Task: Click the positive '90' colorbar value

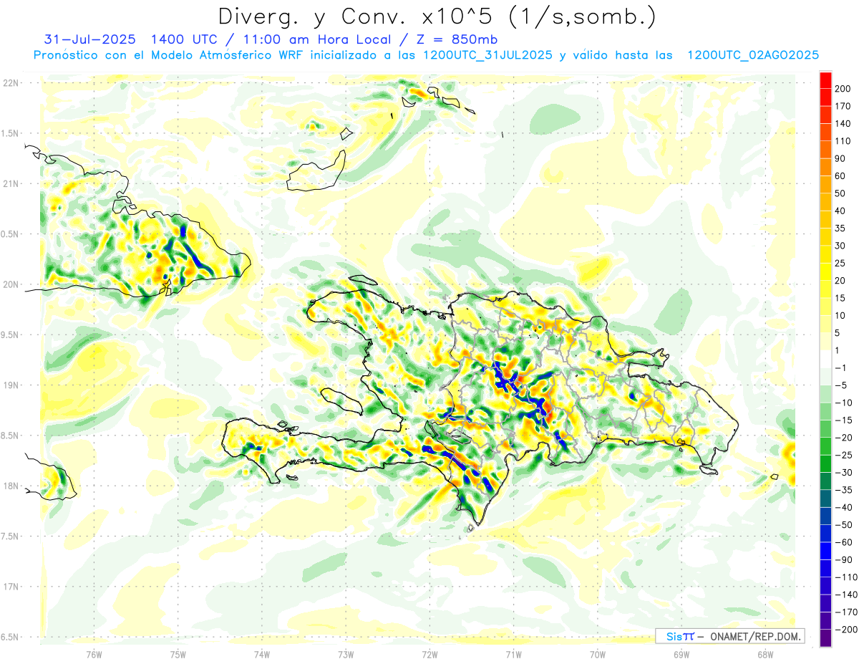Action: click(840, 158)
